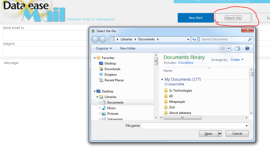
Task: Close the Select the file dialog
Action: click(247, 30)
